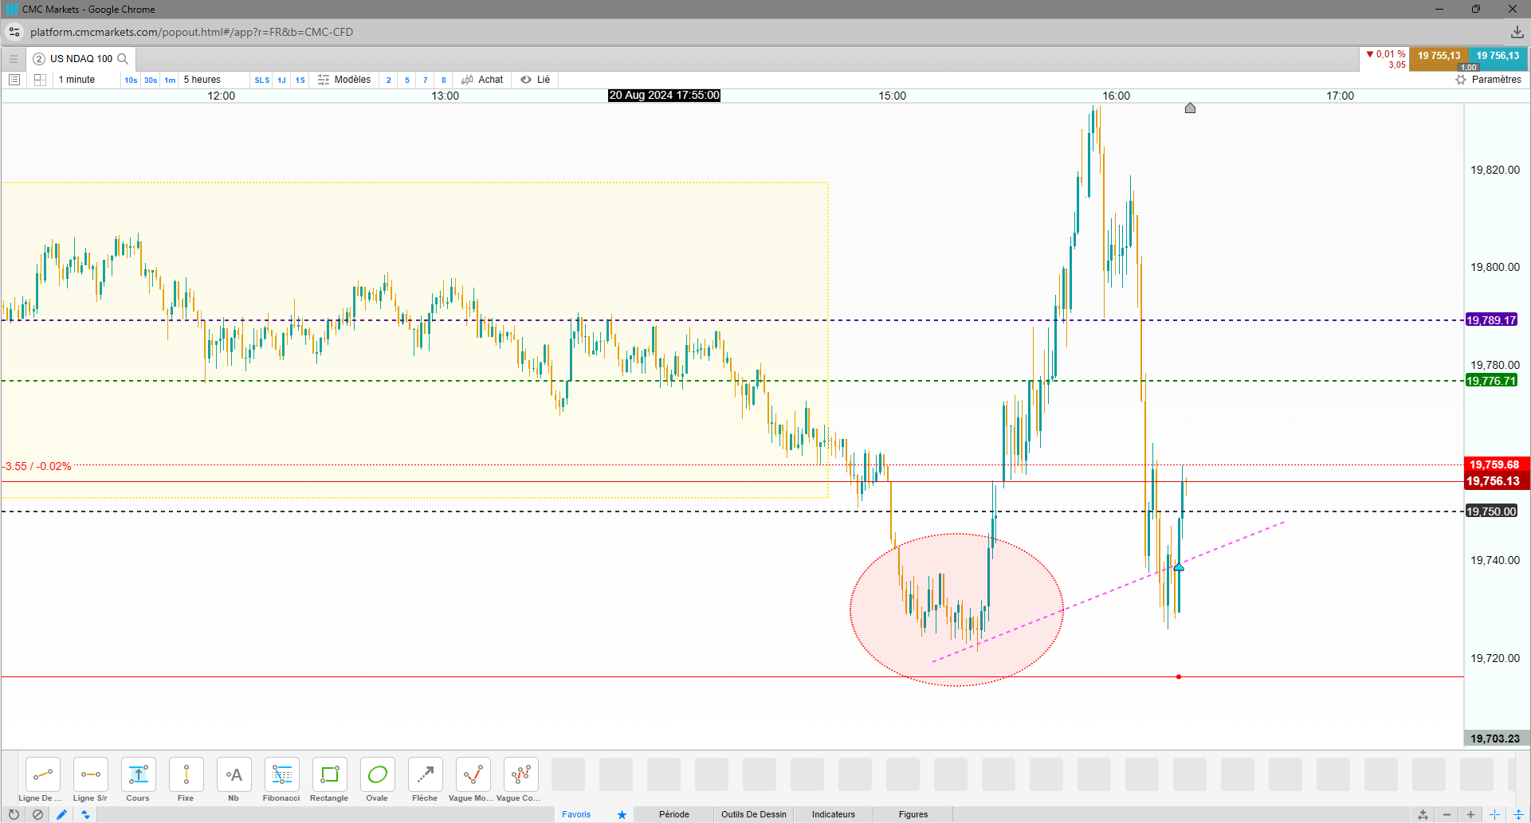Zoom in the chart with plus icon
Viewport: 1531px width, 823px height.
tap(1470, 814)
